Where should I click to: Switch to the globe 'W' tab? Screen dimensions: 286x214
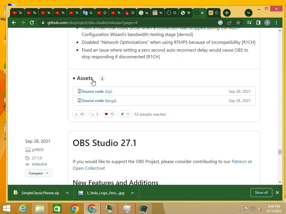click(185, 13)
